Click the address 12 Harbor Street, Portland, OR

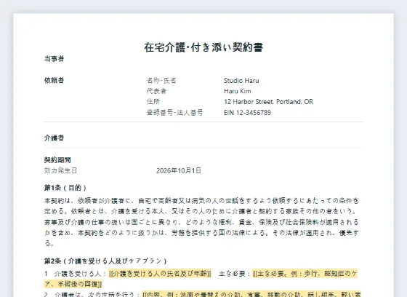(268, 102)
